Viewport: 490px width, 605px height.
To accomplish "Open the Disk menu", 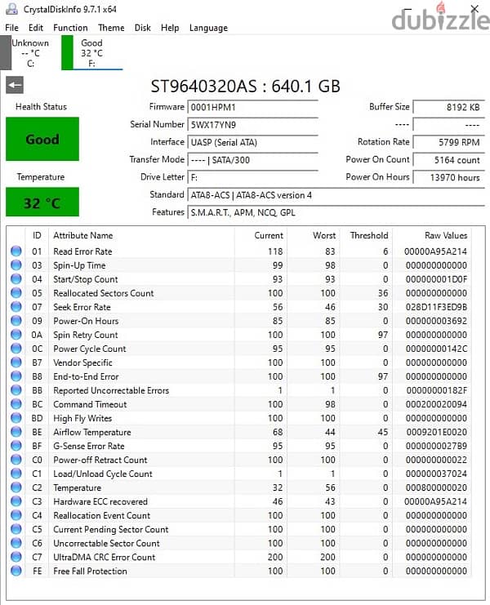I will point(142,28).
